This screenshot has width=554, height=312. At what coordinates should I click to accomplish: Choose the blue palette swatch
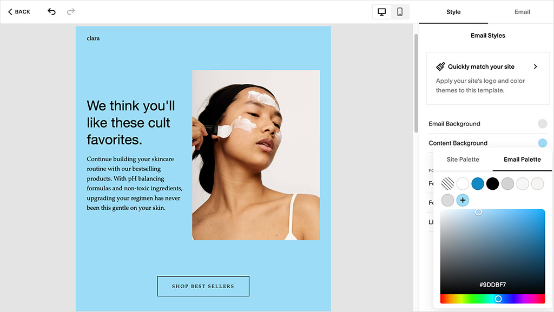click(x=477, y=183)
